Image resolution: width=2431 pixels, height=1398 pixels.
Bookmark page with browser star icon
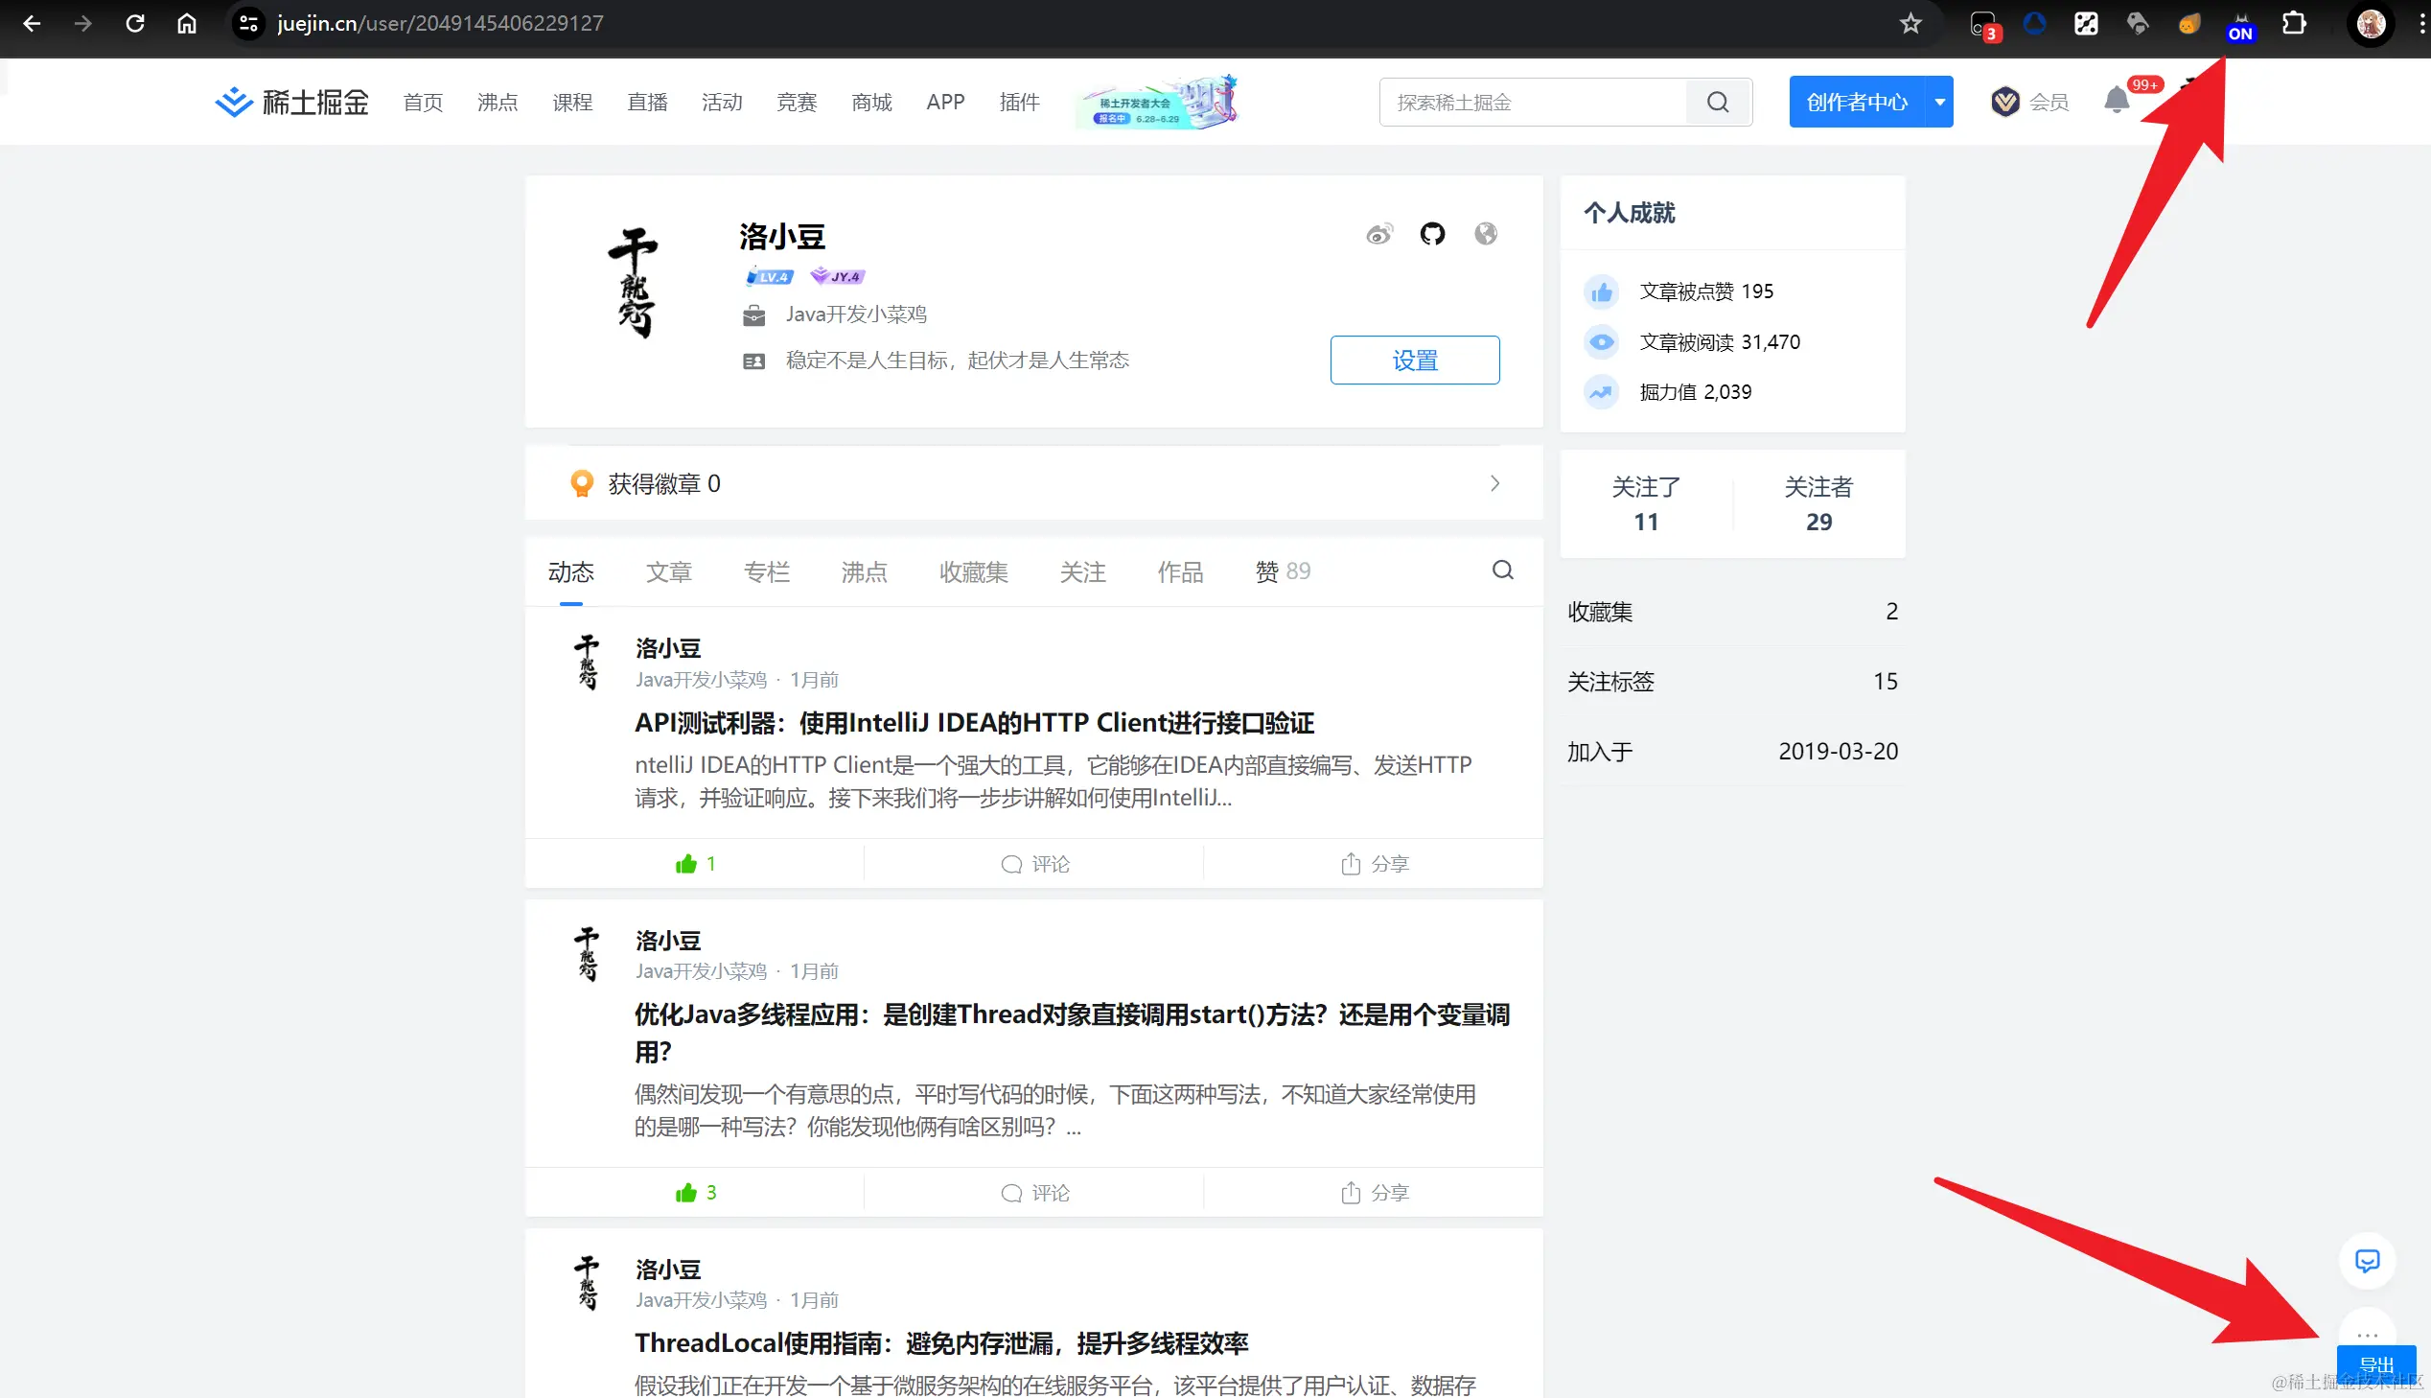[x=1910, y=23]
